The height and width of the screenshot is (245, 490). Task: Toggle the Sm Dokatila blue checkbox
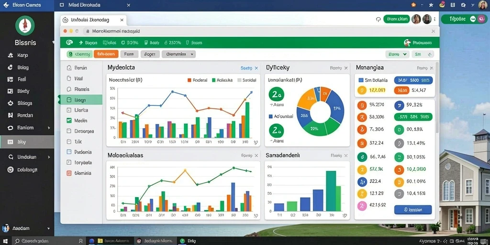click(361, 80)
